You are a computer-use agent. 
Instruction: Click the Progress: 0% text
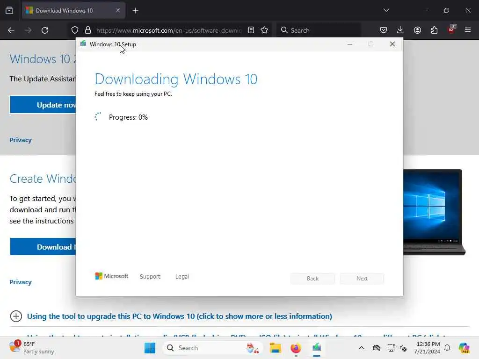tap(128, 117)
